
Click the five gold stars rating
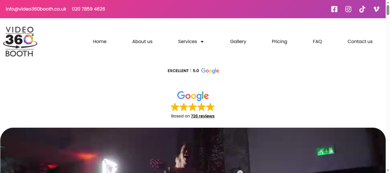click(192, 107)
